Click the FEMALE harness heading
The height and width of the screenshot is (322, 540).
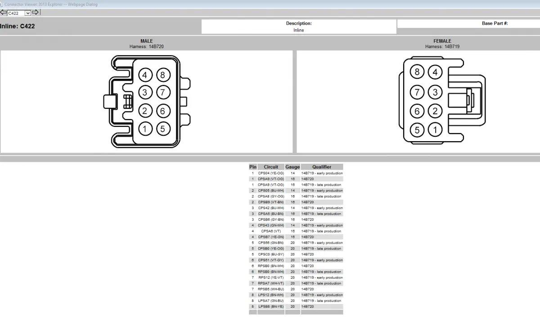pyautogui.click(x=442, y=41)
